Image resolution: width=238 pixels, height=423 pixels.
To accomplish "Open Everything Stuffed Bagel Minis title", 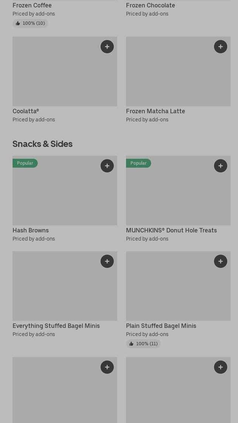I will tap(56, 326).
